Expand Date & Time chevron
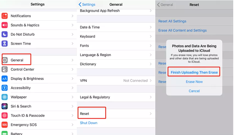 [x=151, y=27]
